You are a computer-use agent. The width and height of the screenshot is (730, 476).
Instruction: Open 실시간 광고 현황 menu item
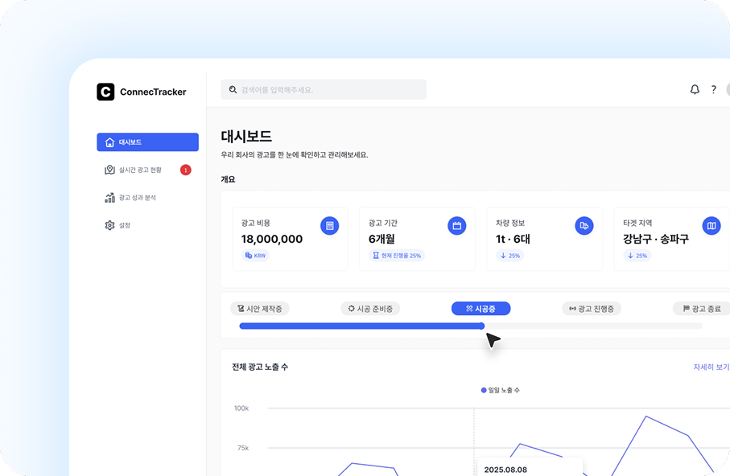[139, 170]
